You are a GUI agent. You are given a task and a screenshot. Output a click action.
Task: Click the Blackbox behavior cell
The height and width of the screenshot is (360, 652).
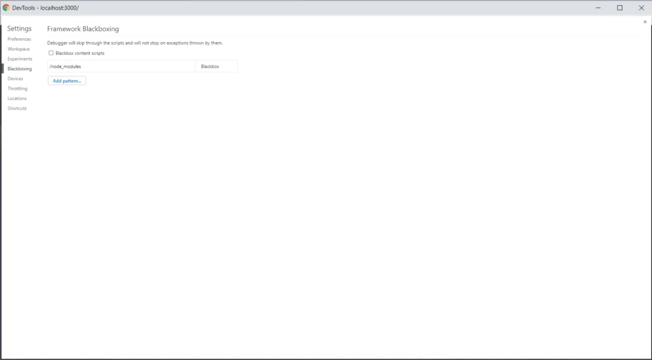(216, 66)
